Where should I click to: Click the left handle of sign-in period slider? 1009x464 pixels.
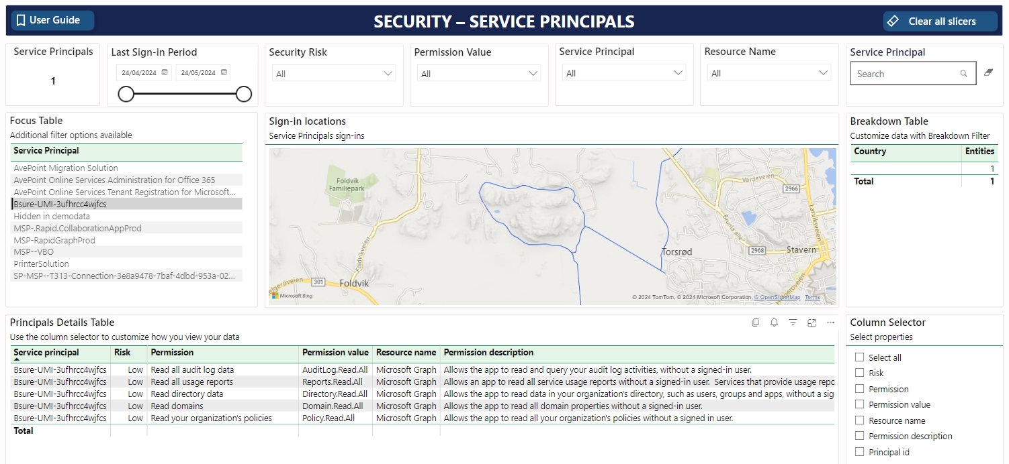[x=126, y=94]
